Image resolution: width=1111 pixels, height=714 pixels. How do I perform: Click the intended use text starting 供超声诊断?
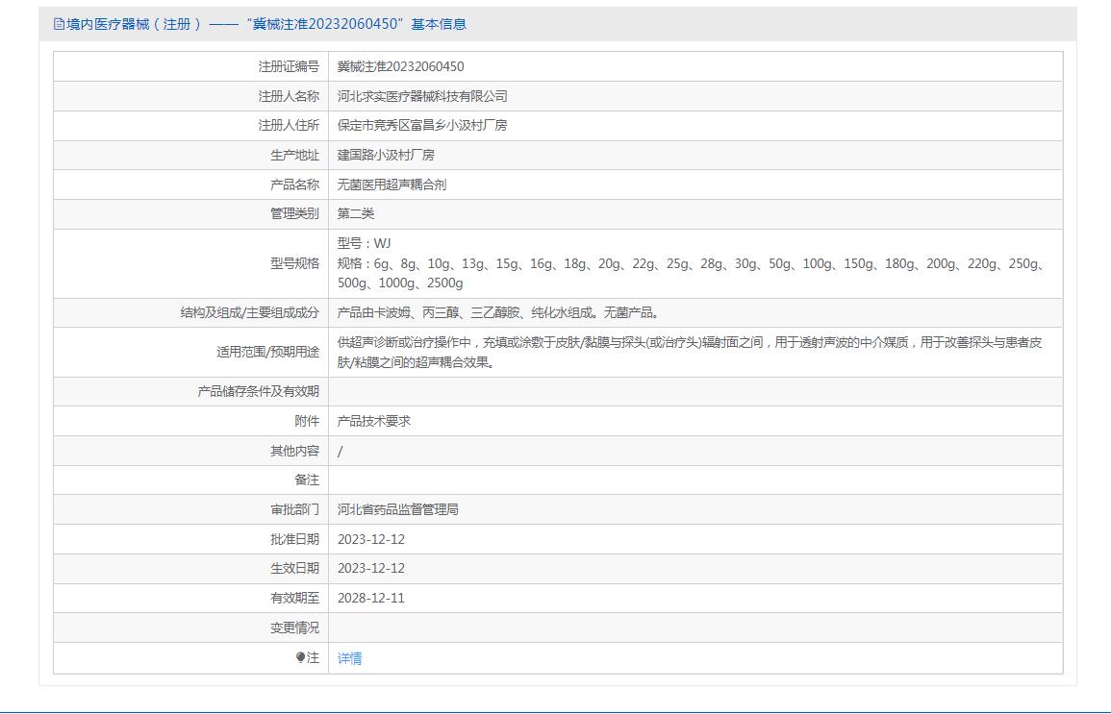pyautogui.click(x=689, y=342)
